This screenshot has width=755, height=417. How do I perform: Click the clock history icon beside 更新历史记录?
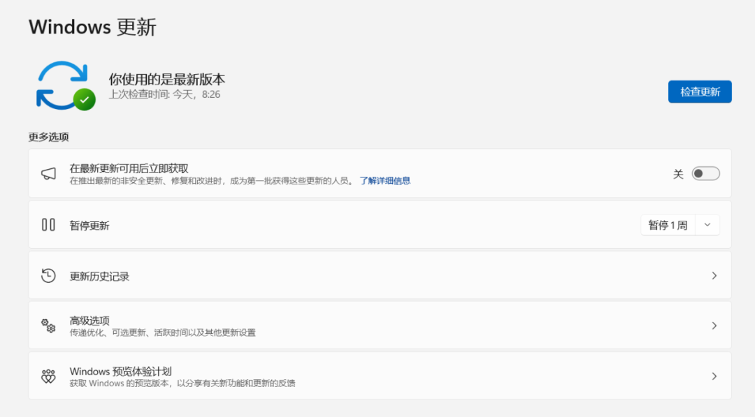[x=48, y=275]
